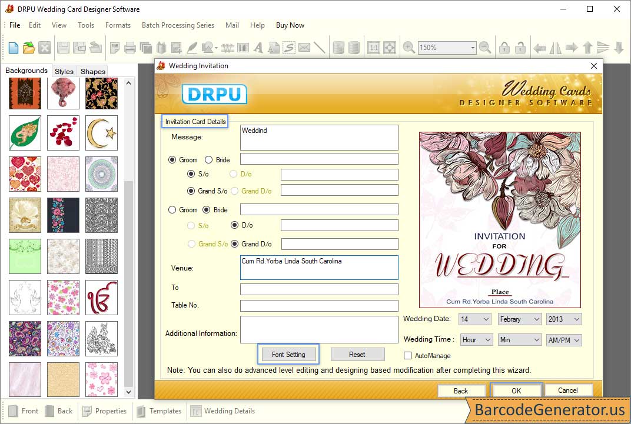Click the New document icon
This screenshot has width=631, height=424.
[14, 48]
